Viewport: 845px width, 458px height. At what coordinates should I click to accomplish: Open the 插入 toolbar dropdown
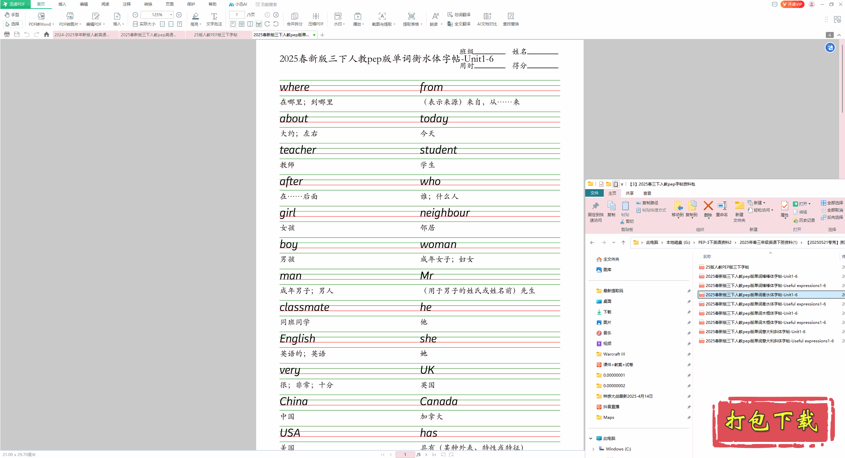118,20
